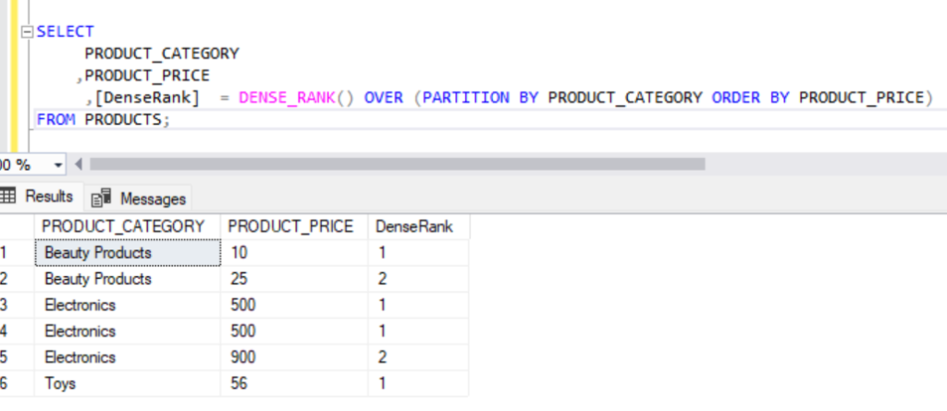Click the grid icon on Results tab

9,197
